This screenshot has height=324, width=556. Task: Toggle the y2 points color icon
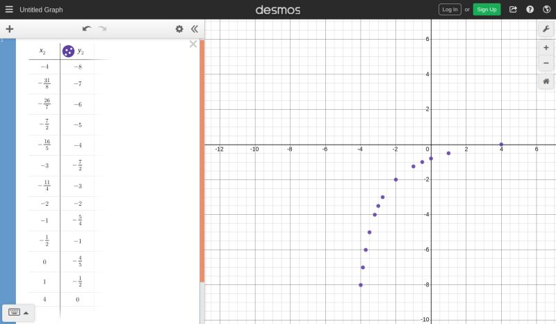pyautogui.click(x=68, y=51)
